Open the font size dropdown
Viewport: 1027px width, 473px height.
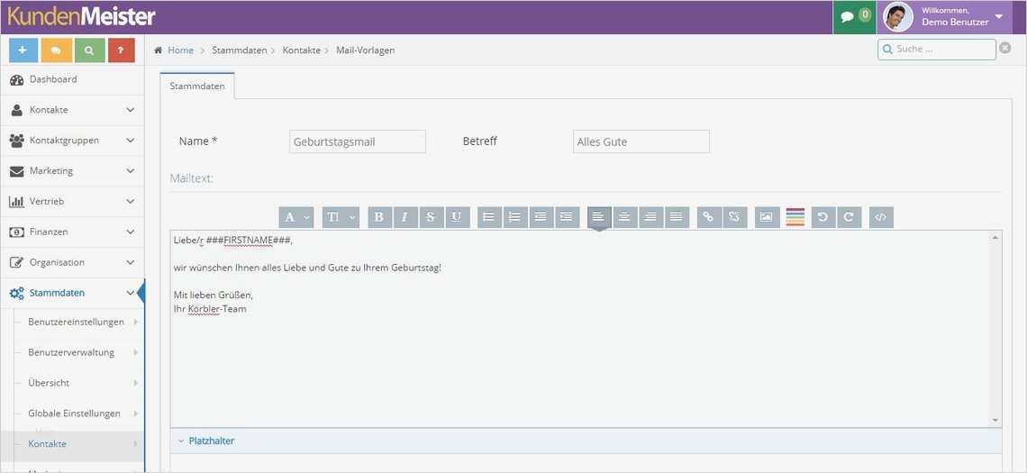(341, 217)
